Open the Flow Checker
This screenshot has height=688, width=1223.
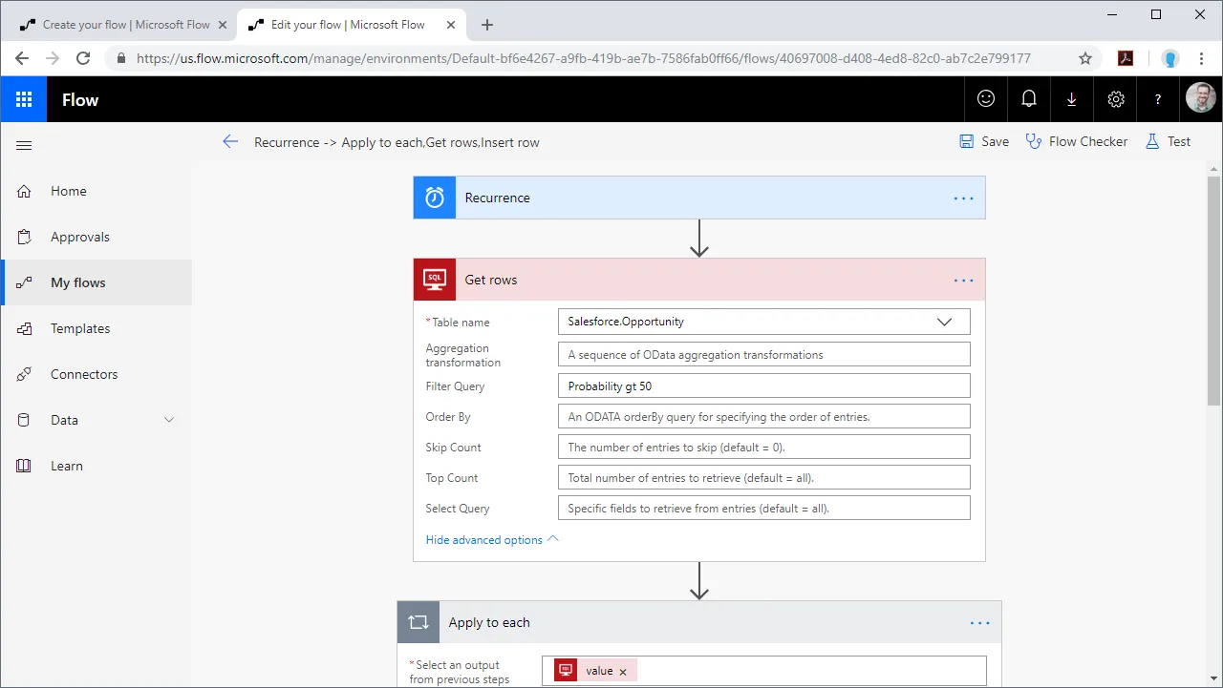1076,141
